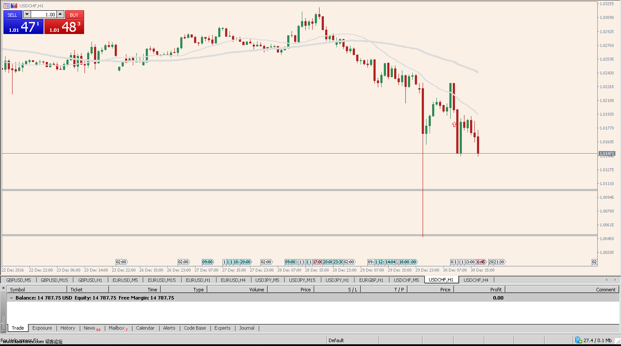
Task: Decrease trade volume with down arrow
Action: 27,14
